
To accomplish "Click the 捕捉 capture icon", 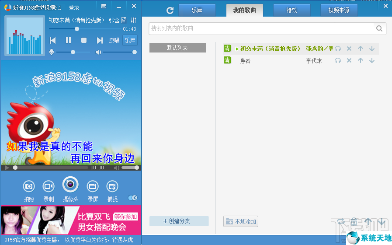I will coord(112,186).
